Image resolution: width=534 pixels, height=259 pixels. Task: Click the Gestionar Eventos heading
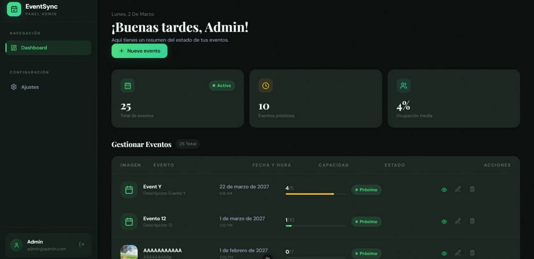click(x=141, y=145)
